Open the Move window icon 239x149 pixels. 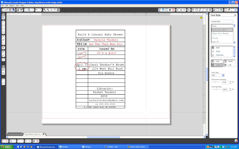pos(193,10)
